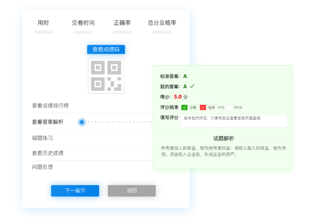315x224 pixels.
Task: Select the 正确率 tab header
Action: 122,23
